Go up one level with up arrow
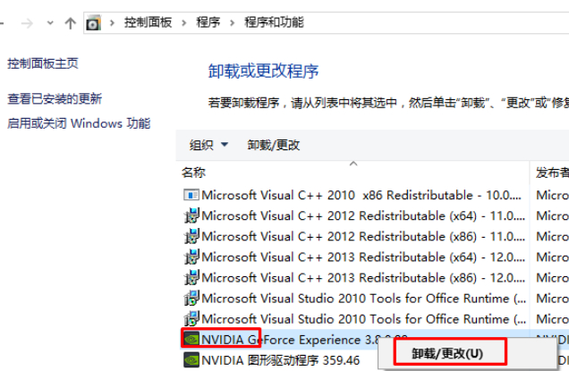The image size is (569, 371). (x=71, y=23)
